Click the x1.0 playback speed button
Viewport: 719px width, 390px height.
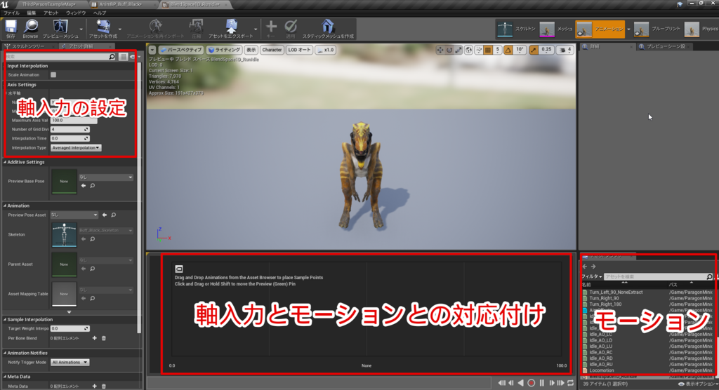click(x=326, y=50)
